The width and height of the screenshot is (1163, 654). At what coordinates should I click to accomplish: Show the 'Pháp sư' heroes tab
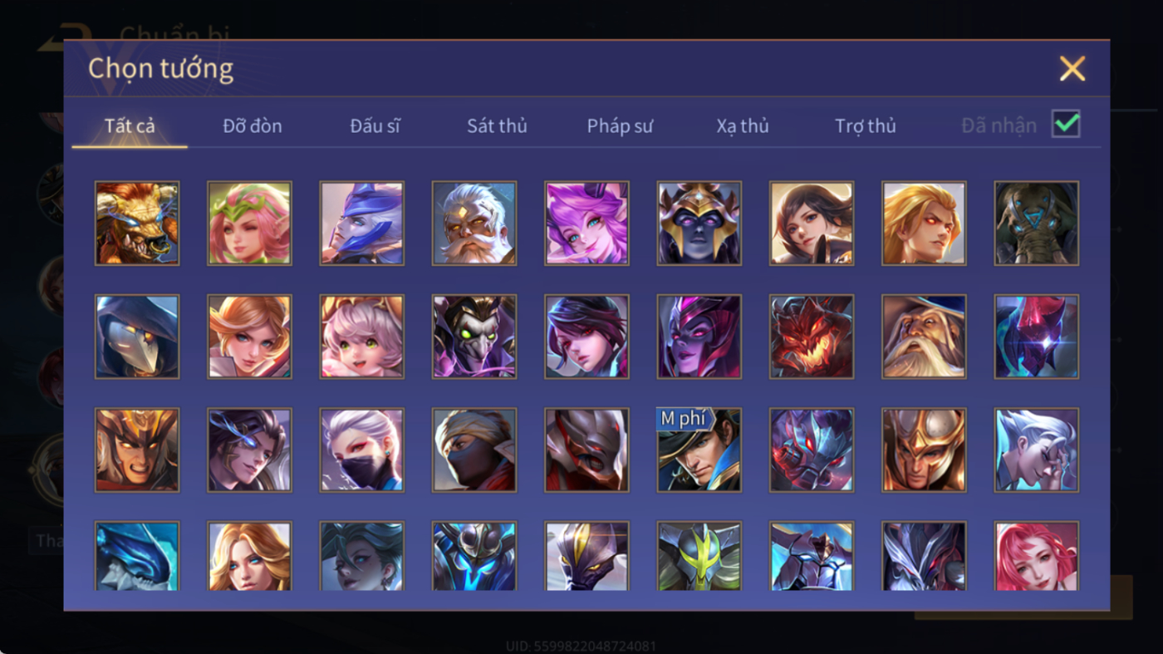pyautogui.click(x=620, y=125)
